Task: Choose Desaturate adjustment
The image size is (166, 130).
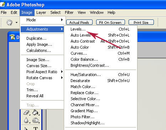Action: pyautogui.click(x=100, y=81)
